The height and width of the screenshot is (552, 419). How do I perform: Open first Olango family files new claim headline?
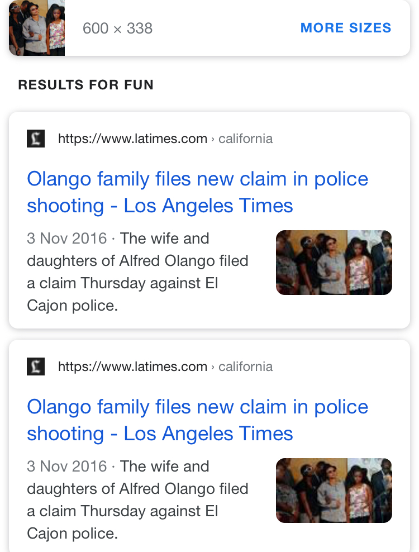198,192
